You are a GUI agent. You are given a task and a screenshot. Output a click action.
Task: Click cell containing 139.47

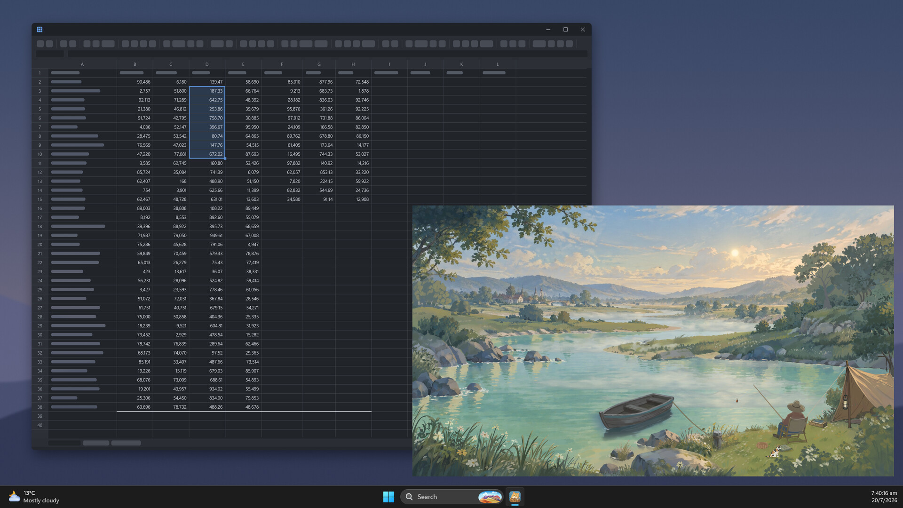207,82
